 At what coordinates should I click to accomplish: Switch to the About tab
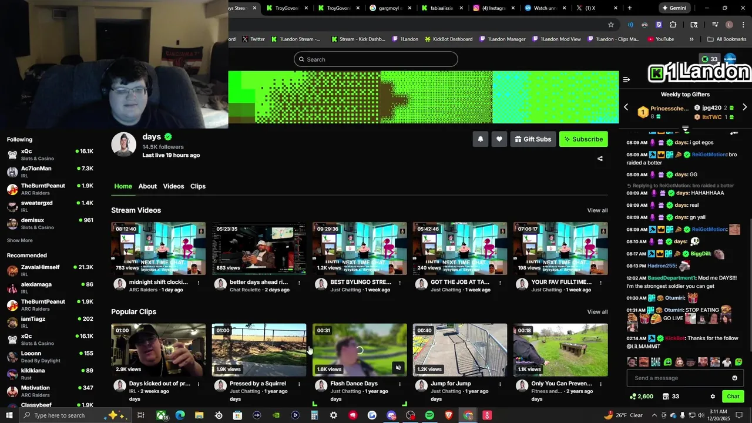pos(147,186)
